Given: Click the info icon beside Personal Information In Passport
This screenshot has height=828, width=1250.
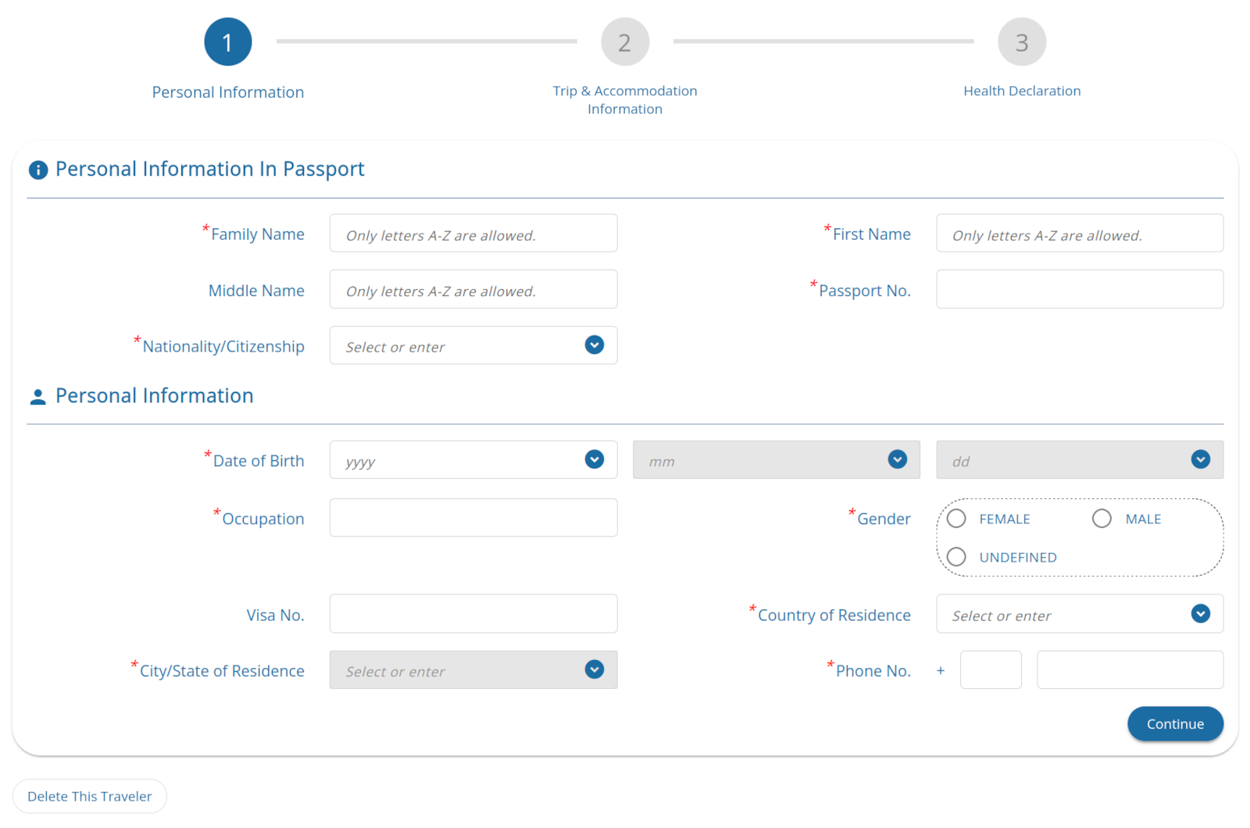Looking at the screenshot, I should pos(37,170).
